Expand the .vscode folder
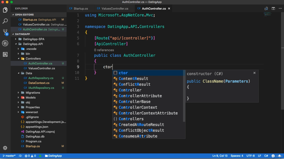Image resolution: width=284 pixels, height=159 pixels. (x=39, y=49)
